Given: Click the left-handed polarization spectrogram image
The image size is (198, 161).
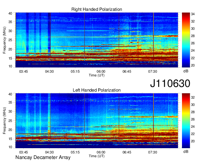Looking at the screenshot, I should pyautogui.click(x=97, y=121).
